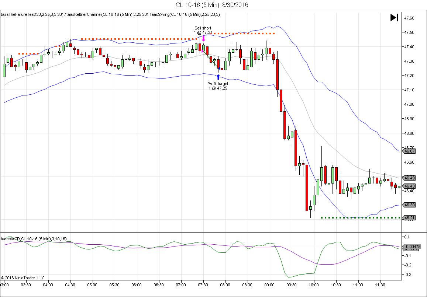Click the 'Profit target 1 @ 47.25' annotation
Viewport: 427px width, 297px height.
pos(218,86)
